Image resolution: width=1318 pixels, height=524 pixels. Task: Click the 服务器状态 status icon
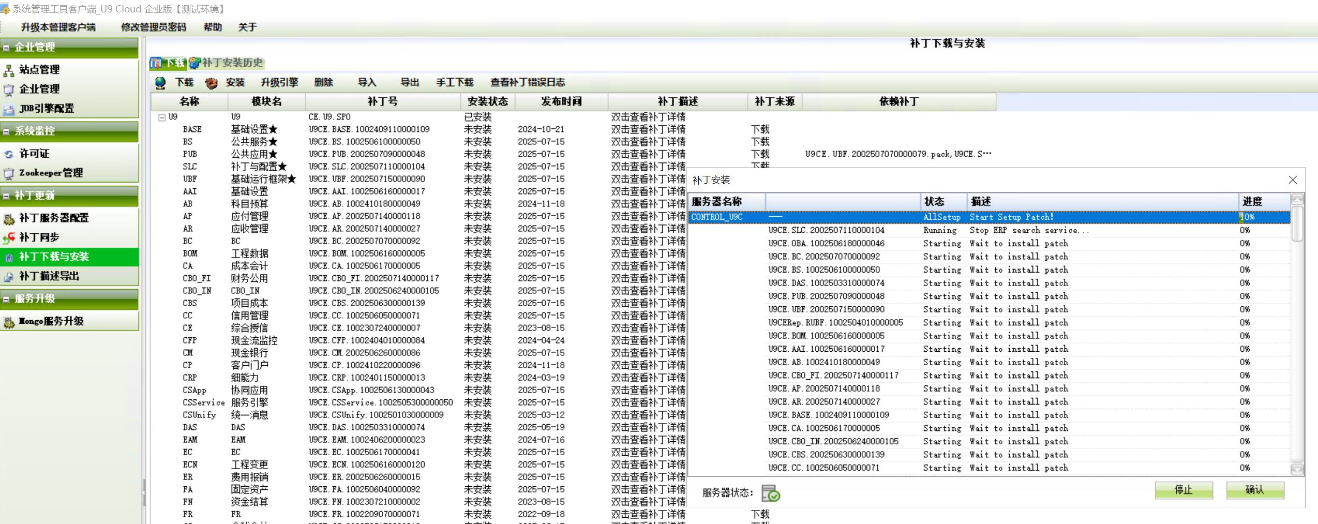click(x=771, y=493)
